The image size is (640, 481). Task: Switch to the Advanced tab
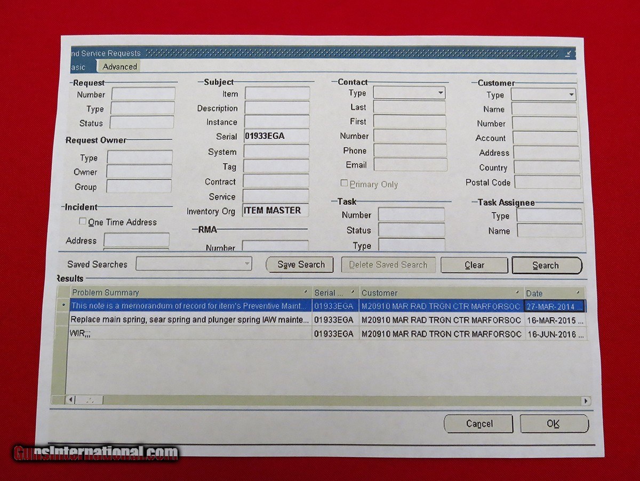119,67
